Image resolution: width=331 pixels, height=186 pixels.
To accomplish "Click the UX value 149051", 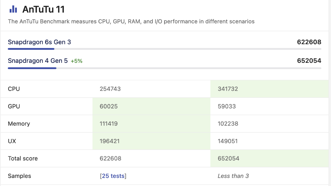I will [228, 141].
